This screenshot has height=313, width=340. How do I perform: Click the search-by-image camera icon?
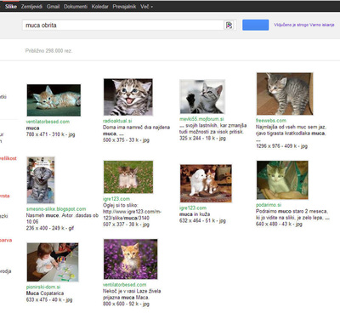[229, 26]
